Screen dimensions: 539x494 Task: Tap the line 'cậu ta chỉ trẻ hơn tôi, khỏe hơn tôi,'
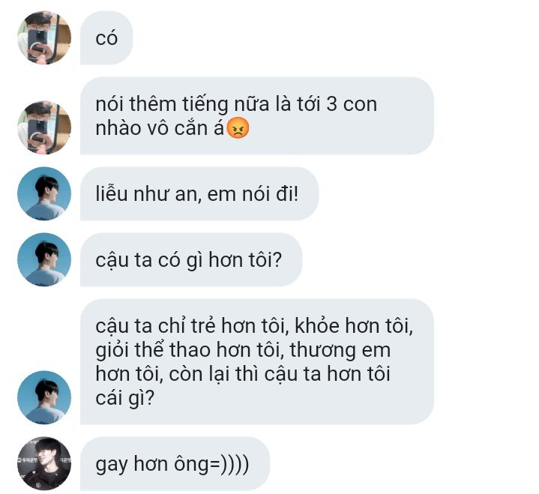[x=254, y=326]
